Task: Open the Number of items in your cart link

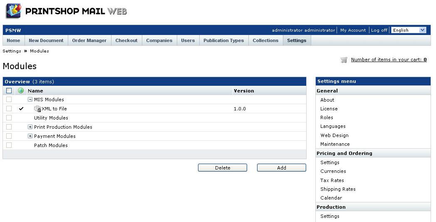Action: pyautogui.click(x=389, y=60)
